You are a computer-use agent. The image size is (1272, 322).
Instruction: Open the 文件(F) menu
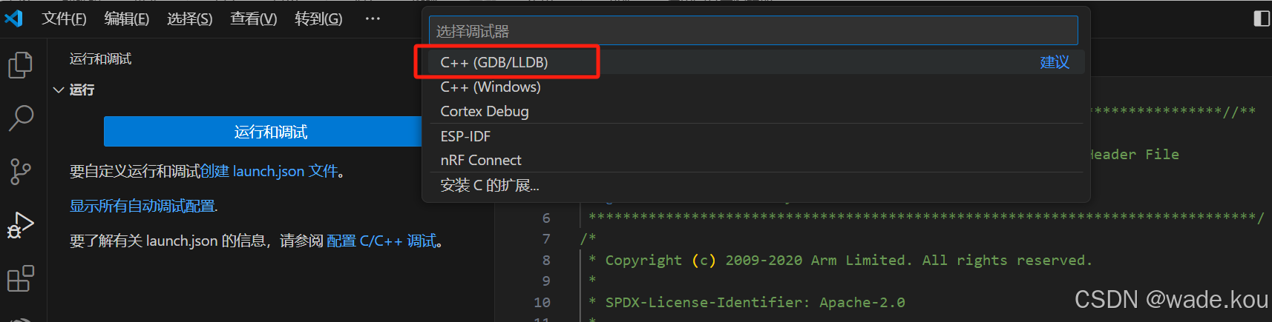tap(64, 19)
